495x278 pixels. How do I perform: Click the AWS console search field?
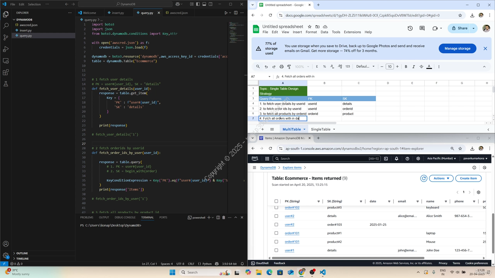point(326,158)
